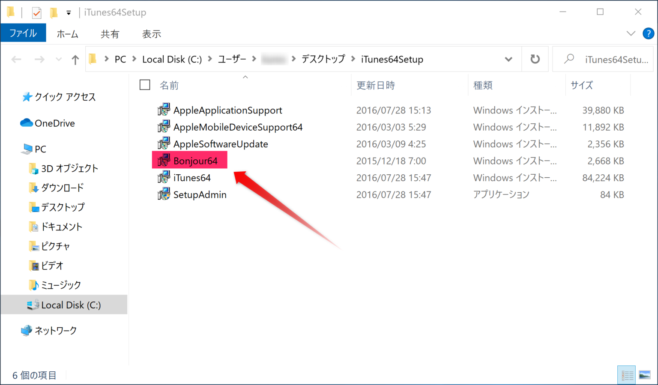Click the iTunes64 installer icon
This screenshot has height=385, width=658.
tap(164, 177)
